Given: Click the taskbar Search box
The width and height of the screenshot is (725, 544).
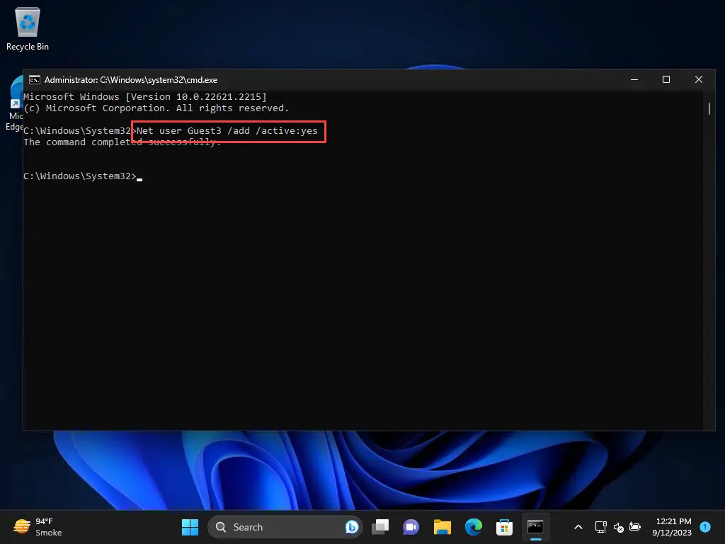Looking at the screenshot, I should [x=285, y=527].
